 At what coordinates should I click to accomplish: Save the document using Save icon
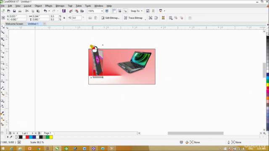click(14, 11)
